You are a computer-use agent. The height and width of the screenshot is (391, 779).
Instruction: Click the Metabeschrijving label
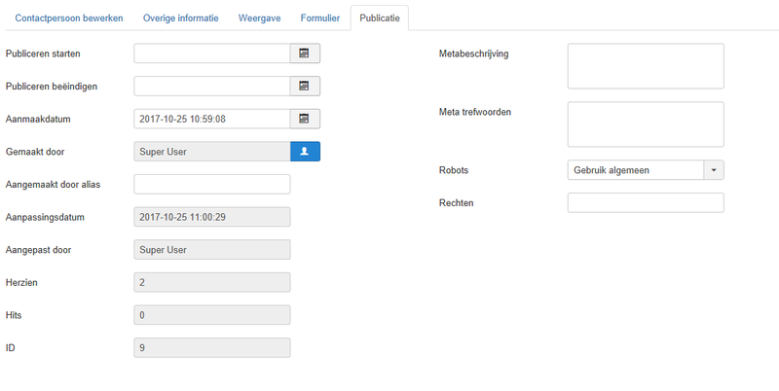473,53
